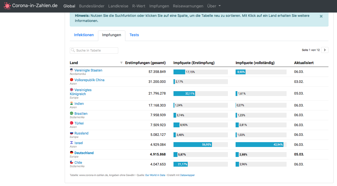
Task: Click the Israel flag icon
Action: [x=72, y=143]
